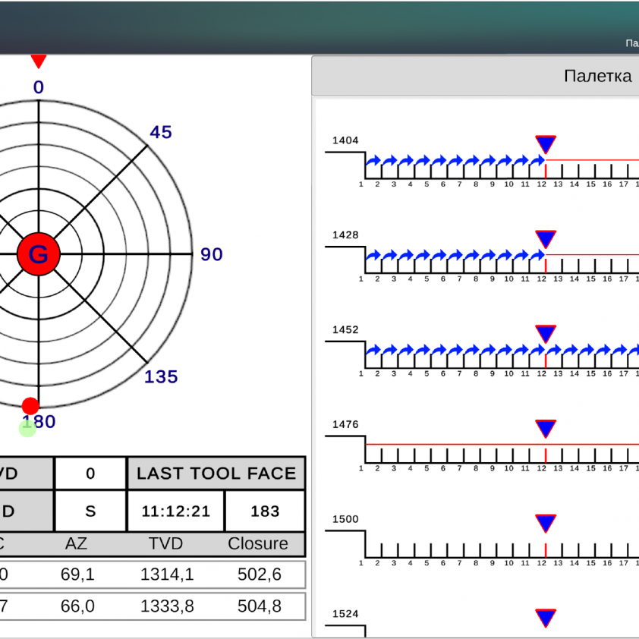Click the blue triangle on row 1524
Image resolution: width=639 pixels, height=639 pixels.
[x=546, y=618]
